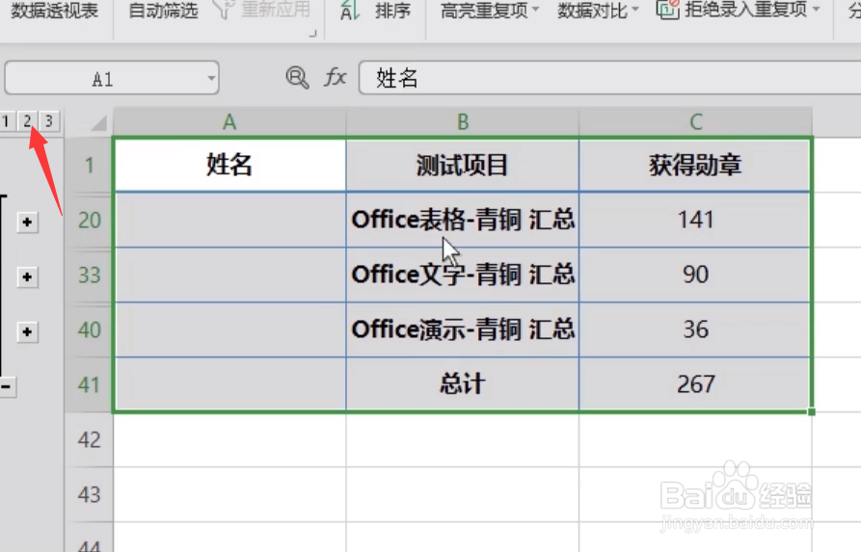Click the 排序 sort icon
Image resolution: width=861 pixels, height=552 pixels.
[350, 10]
